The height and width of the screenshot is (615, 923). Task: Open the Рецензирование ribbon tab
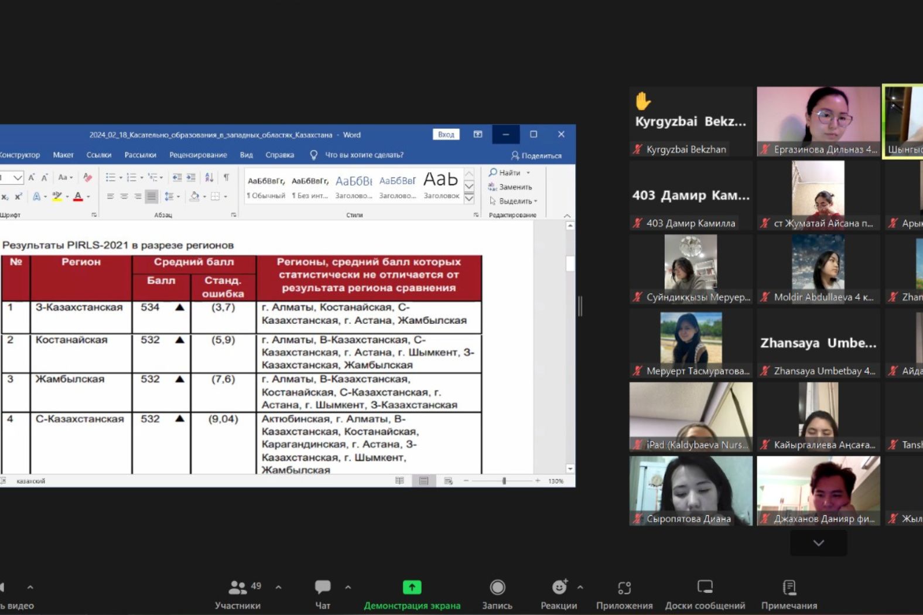[x=198, y=155]
